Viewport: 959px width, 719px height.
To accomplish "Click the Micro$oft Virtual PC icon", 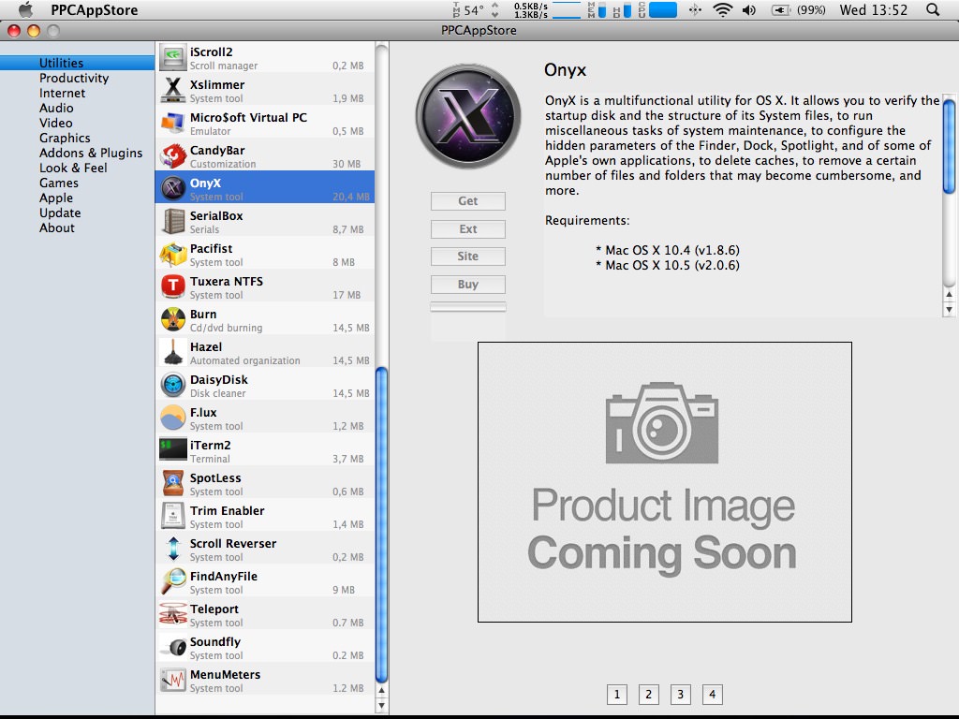I will click(173, 123).
